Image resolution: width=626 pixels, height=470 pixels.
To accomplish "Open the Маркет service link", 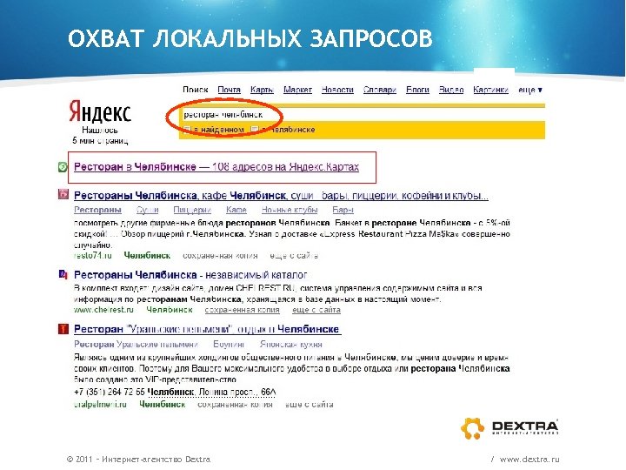I will click(x=297, y=90).
